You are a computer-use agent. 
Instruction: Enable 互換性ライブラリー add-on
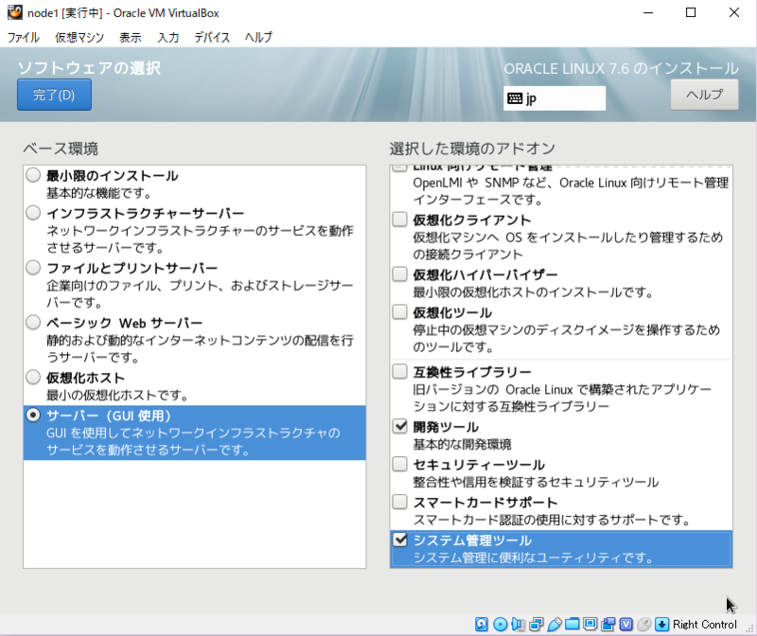click(399, 371)
